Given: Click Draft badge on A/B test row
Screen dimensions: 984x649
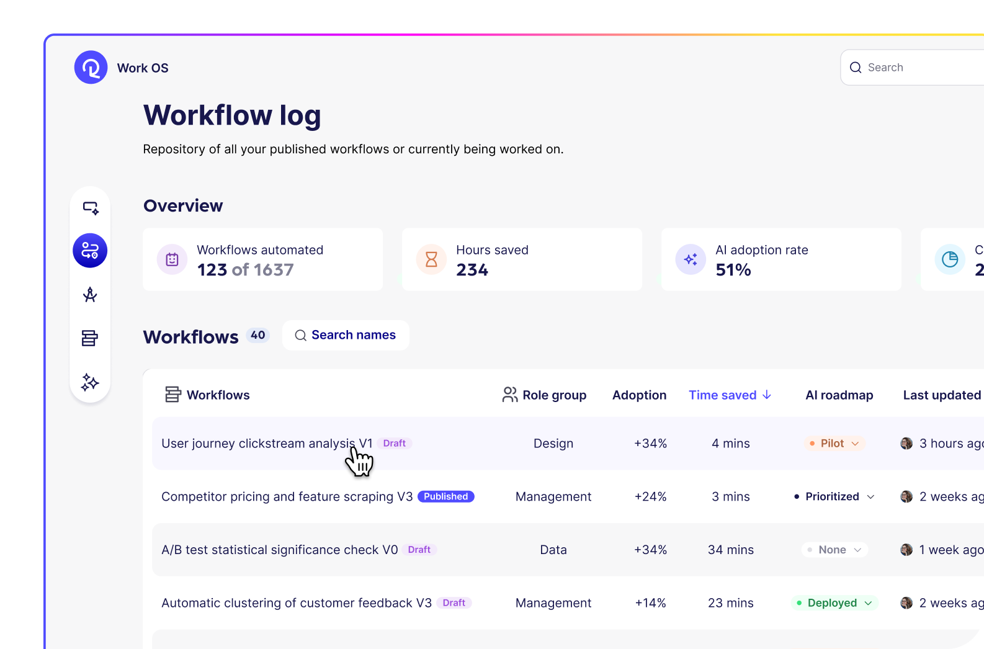Looking at the screenshot, I should [419, 550].
